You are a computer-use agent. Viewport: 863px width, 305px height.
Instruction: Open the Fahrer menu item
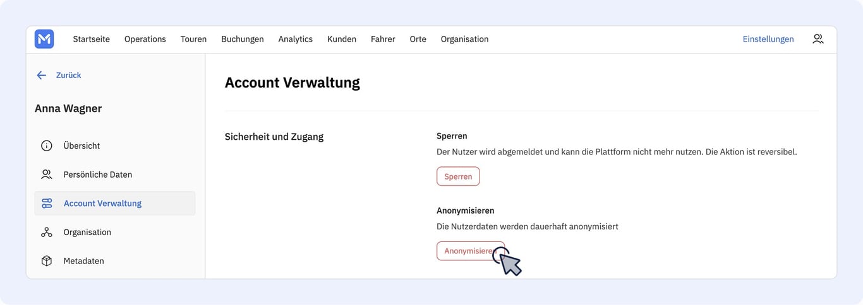coord(383,39)
